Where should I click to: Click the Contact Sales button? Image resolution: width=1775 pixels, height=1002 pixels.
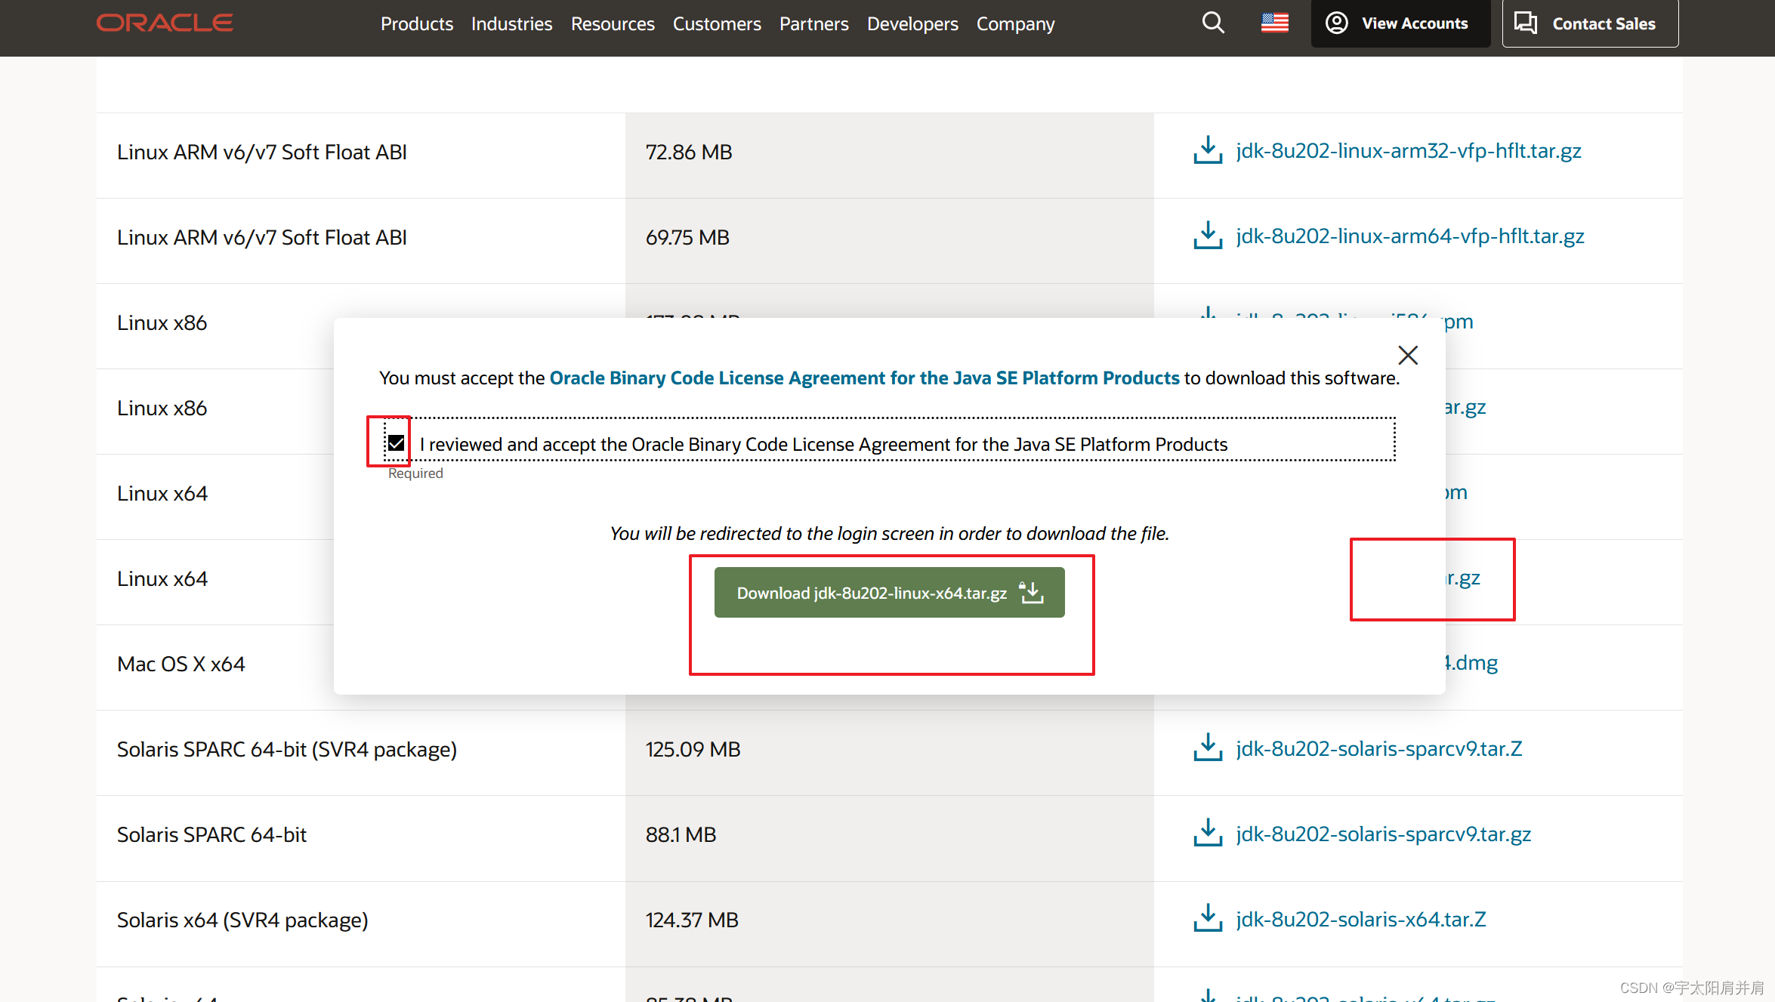tap(1590, 23)
